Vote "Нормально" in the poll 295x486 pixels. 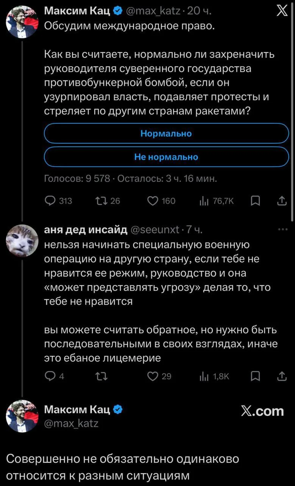click(166, 134)
